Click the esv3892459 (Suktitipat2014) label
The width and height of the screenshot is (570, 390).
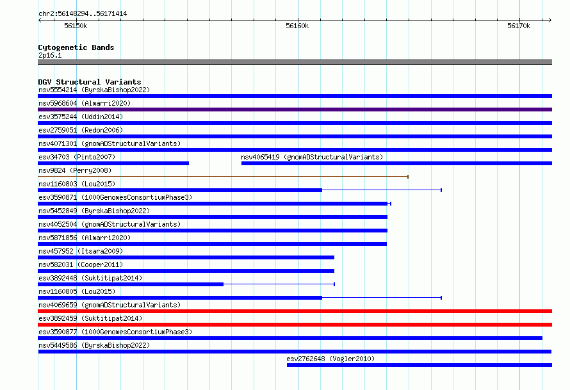[x=90, y=318]
